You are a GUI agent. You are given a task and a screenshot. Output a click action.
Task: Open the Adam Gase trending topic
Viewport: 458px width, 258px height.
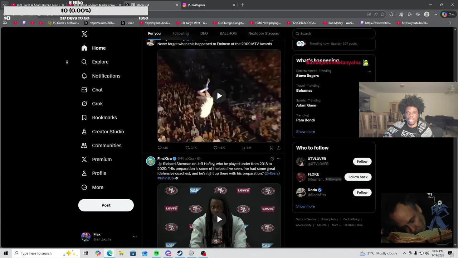pos(306,105)
